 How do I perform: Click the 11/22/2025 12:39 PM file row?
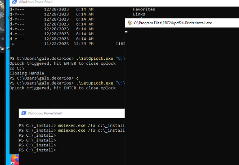point(67,44)
